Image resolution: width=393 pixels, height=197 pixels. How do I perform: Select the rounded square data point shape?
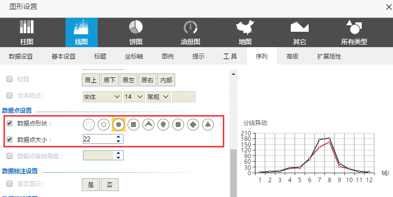pos(178,125)
